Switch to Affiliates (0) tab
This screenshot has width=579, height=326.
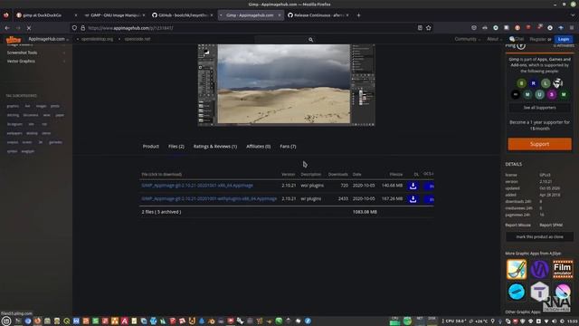[x=258, y=147]
